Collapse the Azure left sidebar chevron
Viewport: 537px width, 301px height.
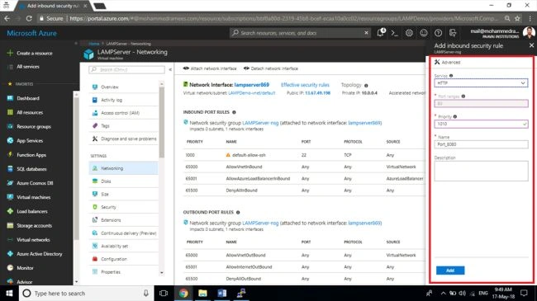tap(76, 44)
